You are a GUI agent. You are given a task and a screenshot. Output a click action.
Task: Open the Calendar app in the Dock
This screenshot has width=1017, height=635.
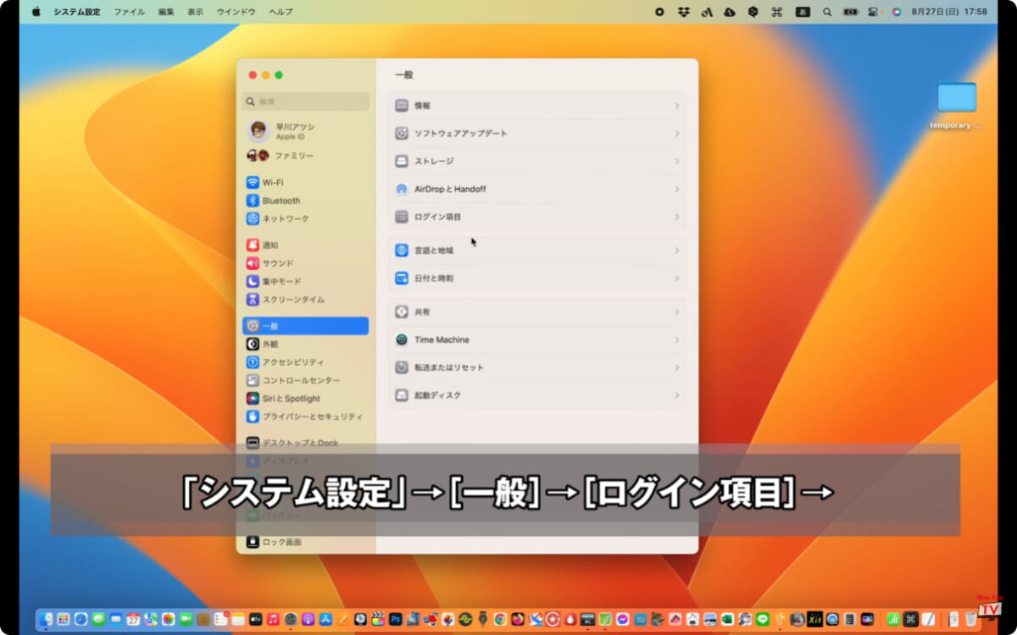pyautogui.click(x=133, y=619)
